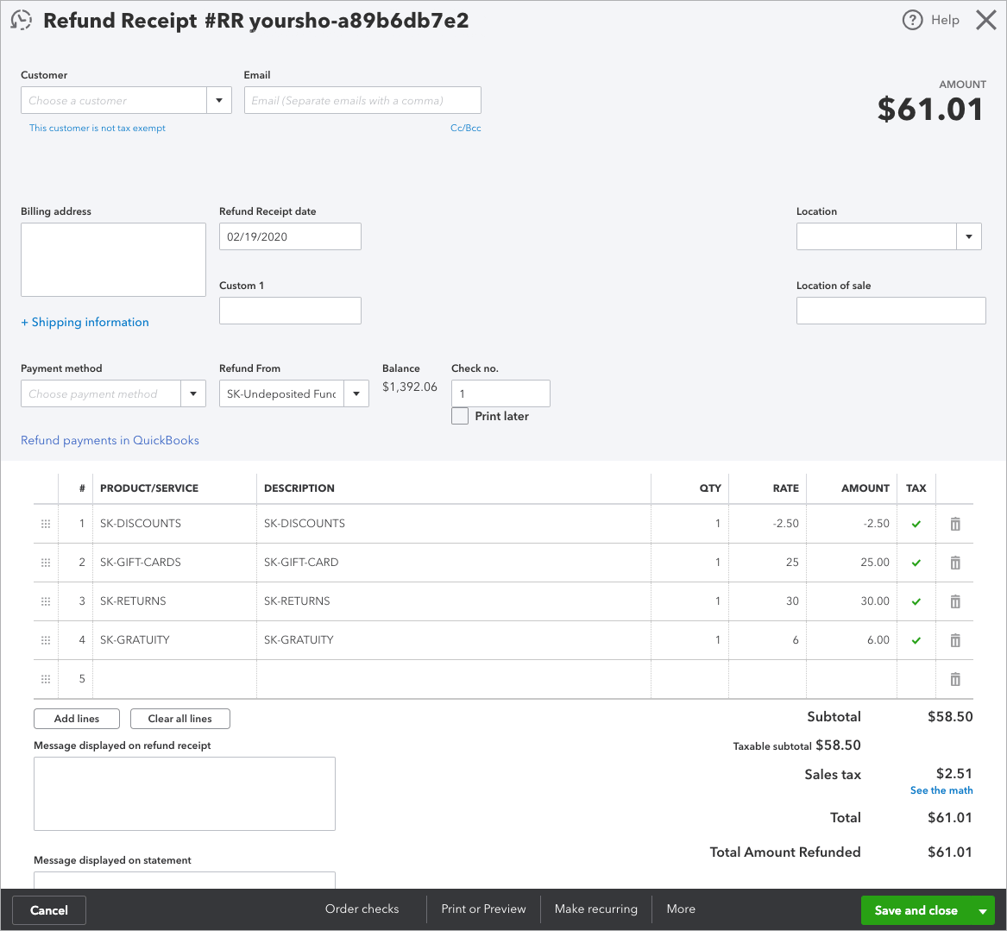This screenshot has height=931, width=1007.
Task: Click the Refund Receipt date field
Action: [x=290, y=236]
